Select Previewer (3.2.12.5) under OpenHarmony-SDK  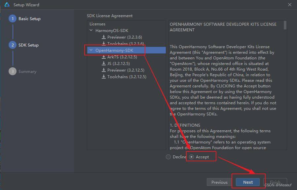click(126, 70)
